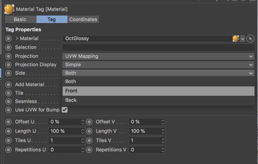Toggle the keyframe circle next to Offset U
258x164 pixels.
coord(8,122)
